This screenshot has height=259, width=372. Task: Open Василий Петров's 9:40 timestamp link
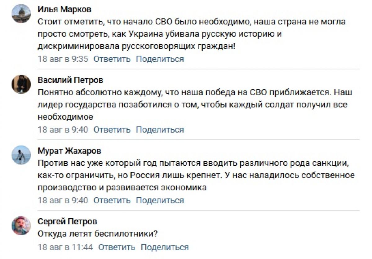(x=63, y=129)
